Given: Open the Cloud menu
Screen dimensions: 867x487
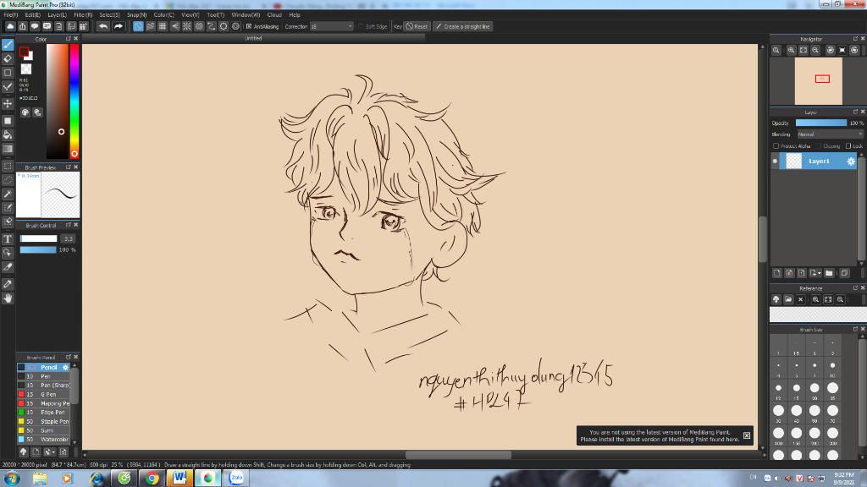Looking at the screenshot, I should (274, 15).
